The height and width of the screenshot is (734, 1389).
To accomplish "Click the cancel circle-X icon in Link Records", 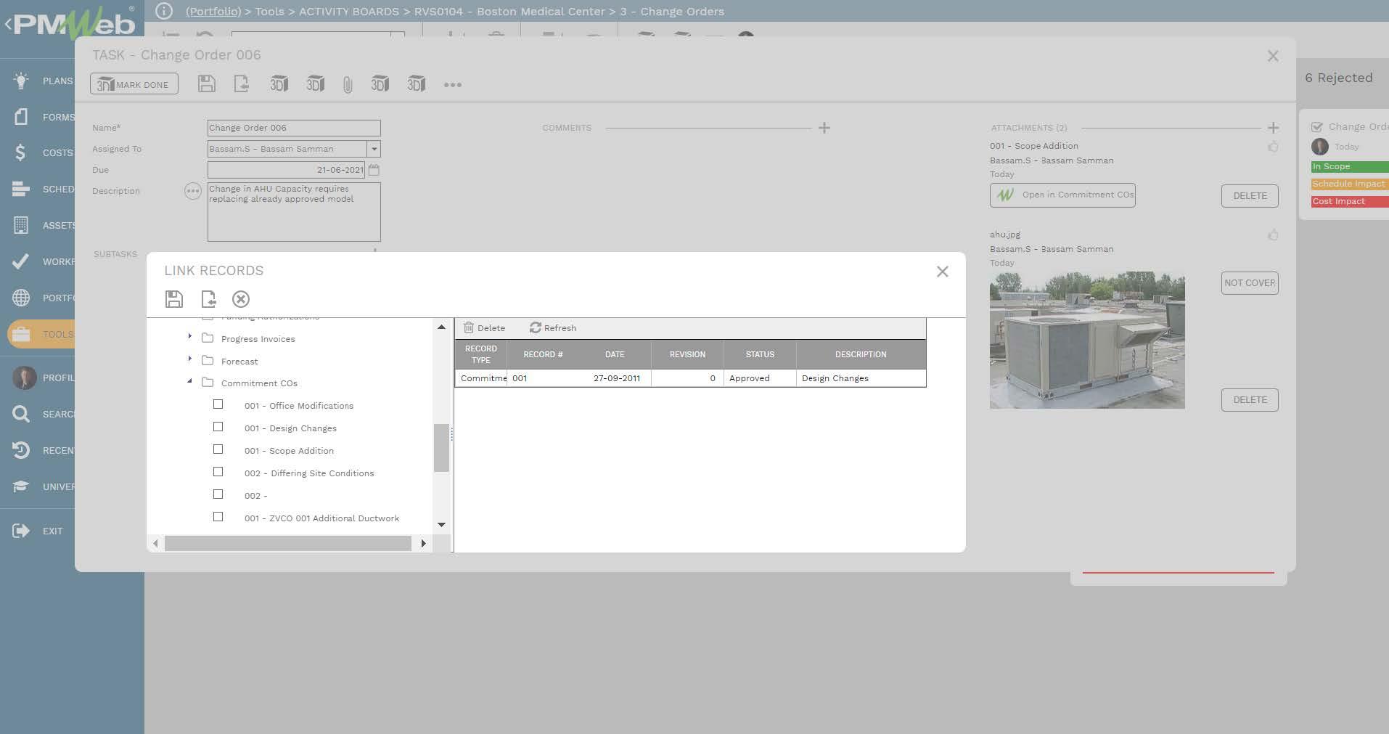I will (241, 299).
